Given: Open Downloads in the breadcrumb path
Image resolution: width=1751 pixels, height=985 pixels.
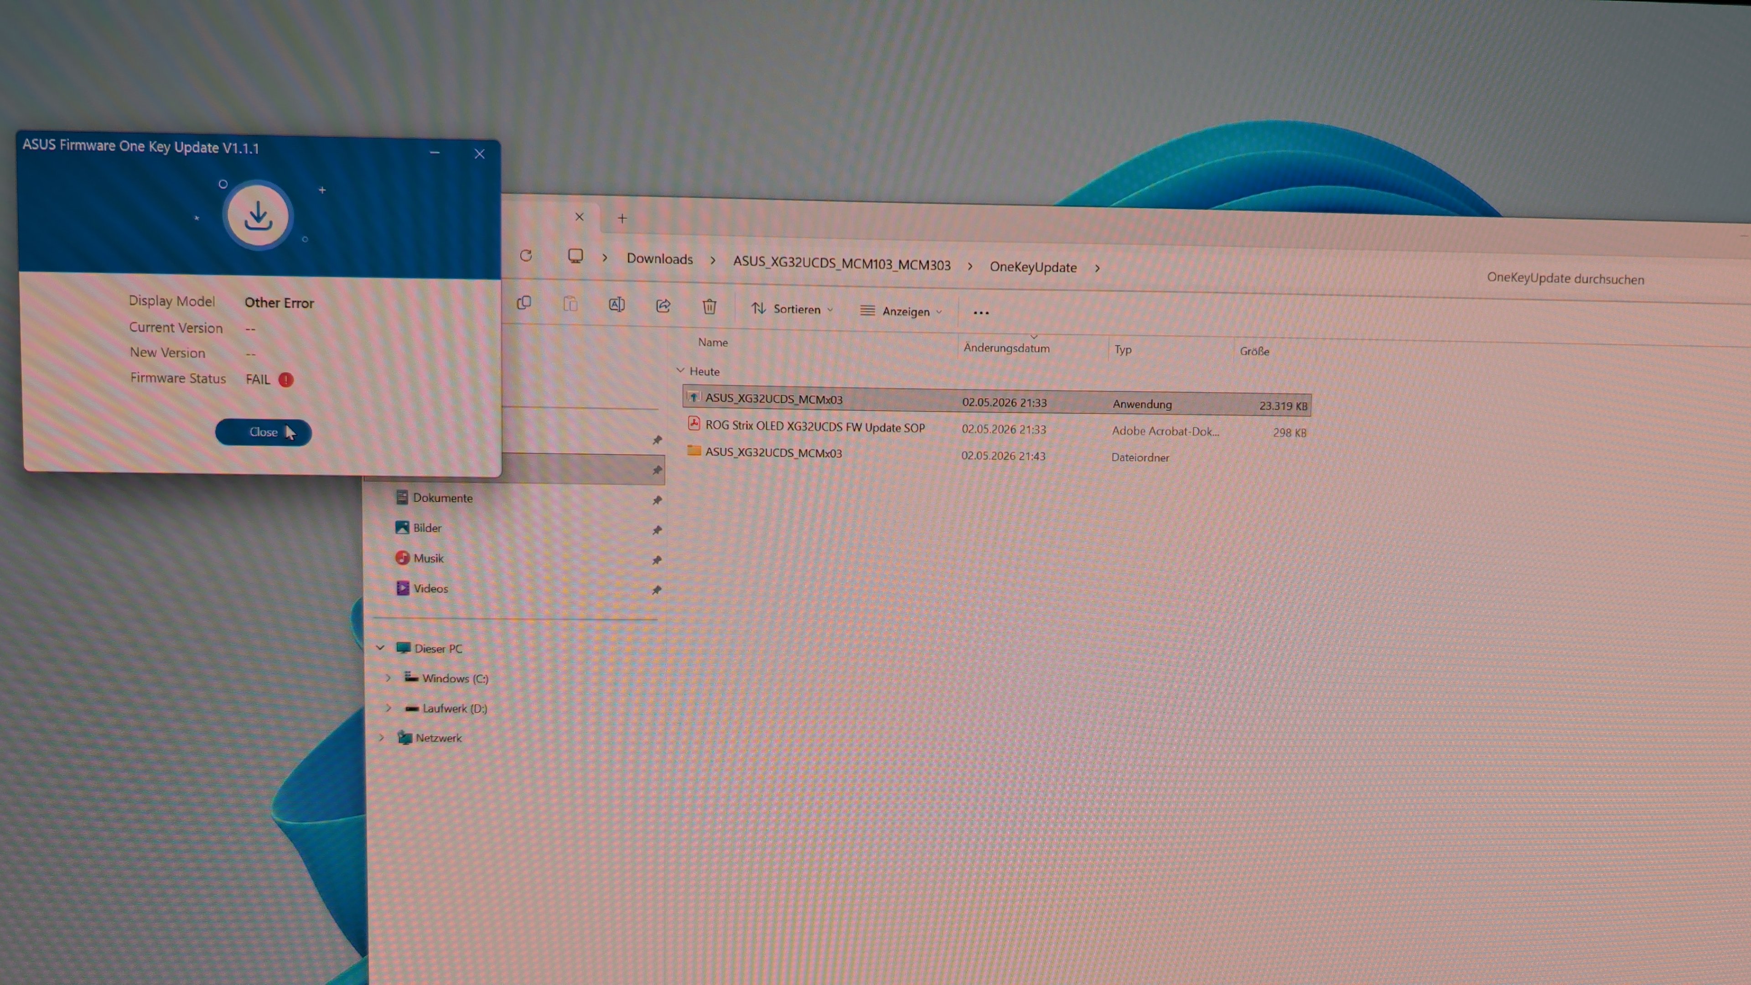Looking at the screenshot, I should [x=659, y=259].
